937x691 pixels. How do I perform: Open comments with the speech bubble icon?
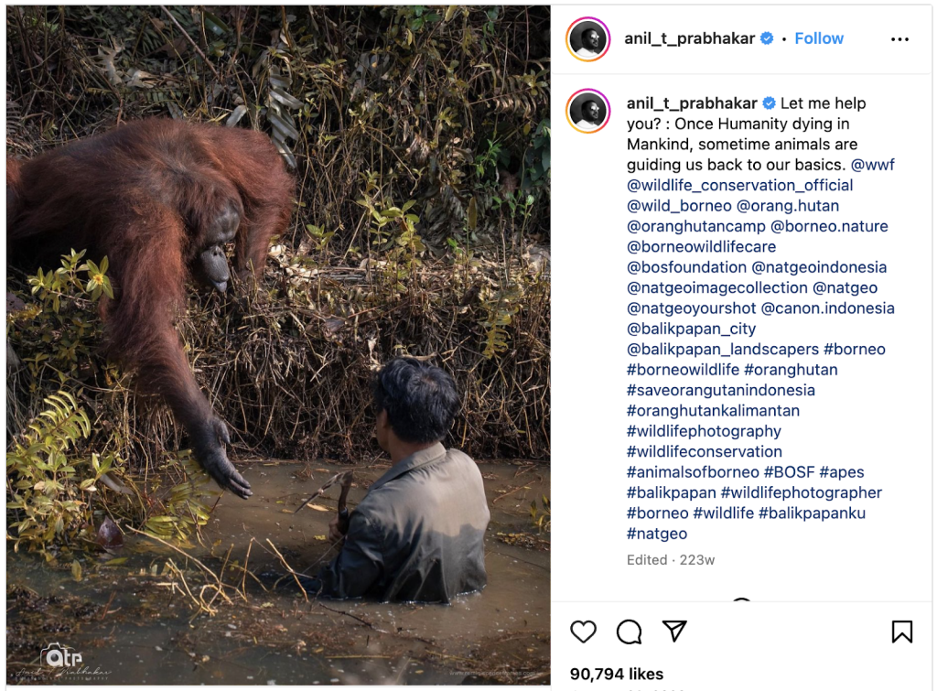(629, 632)
